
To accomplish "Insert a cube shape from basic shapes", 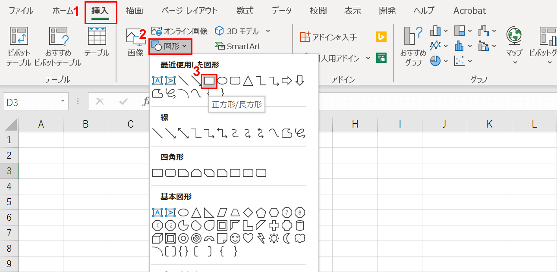I will (157, 238).
